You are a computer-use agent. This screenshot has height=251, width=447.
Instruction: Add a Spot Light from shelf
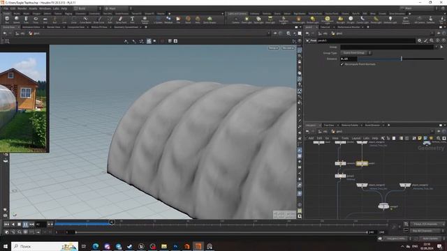[x=258, y=20]
